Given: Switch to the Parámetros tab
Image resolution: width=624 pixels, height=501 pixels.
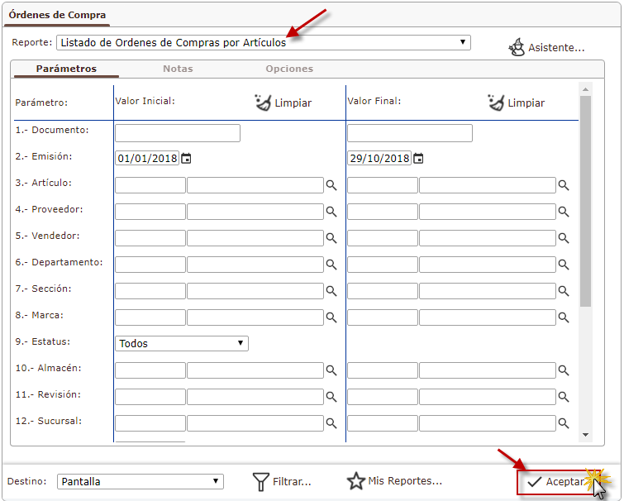Looking at the screenshot, I should tap(66, 69).
